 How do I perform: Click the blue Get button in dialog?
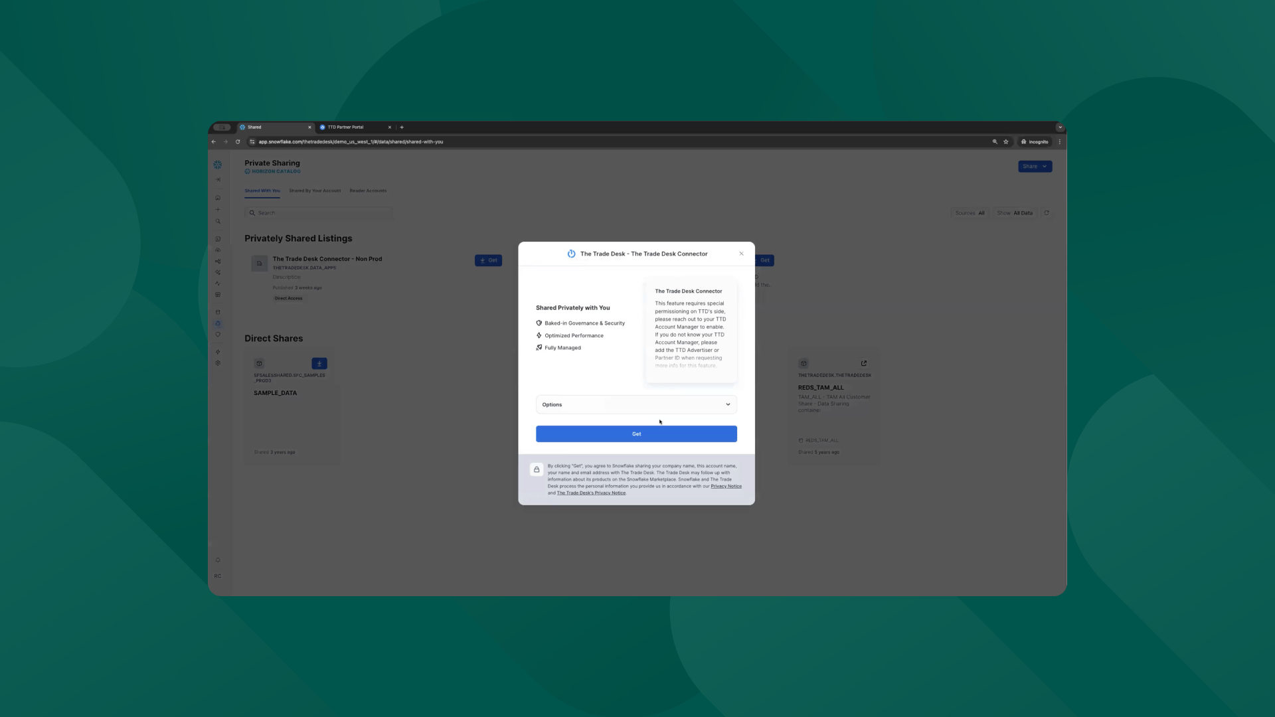636,434
